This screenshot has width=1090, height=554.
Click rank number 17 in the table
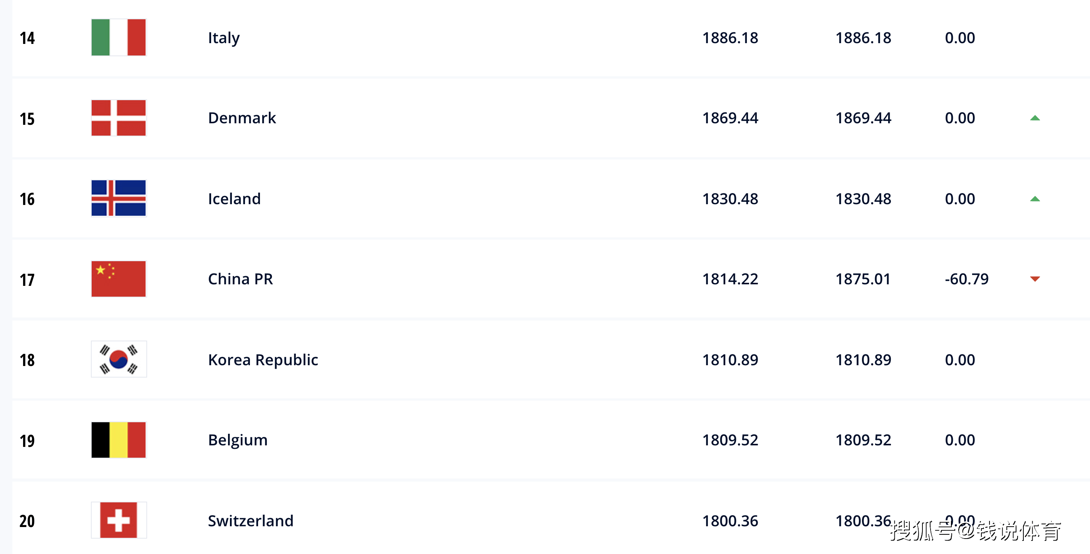[27, 280]
